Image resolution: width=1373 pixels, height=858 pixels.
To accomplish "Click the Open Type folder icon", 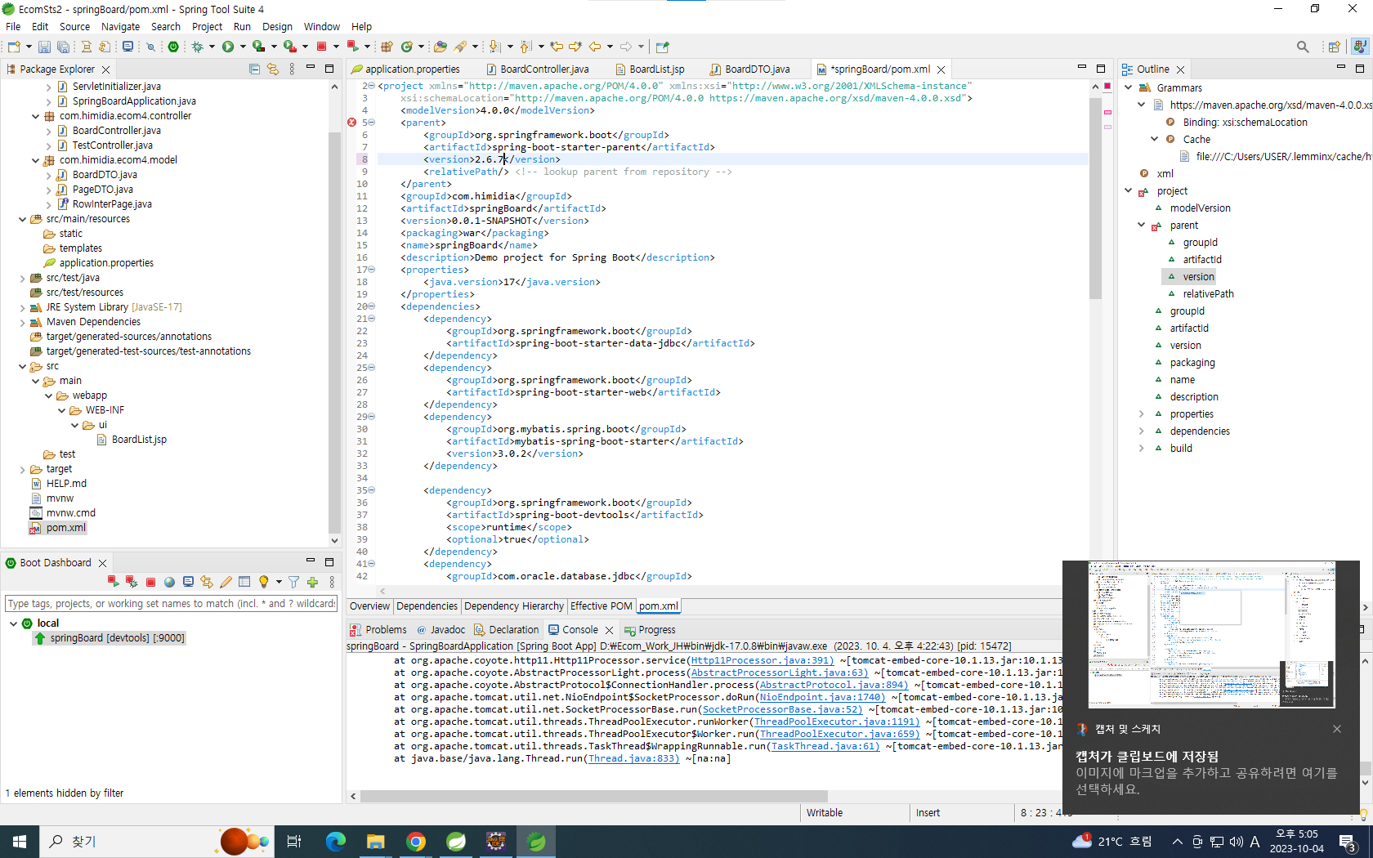I will (x=441, y=47).
